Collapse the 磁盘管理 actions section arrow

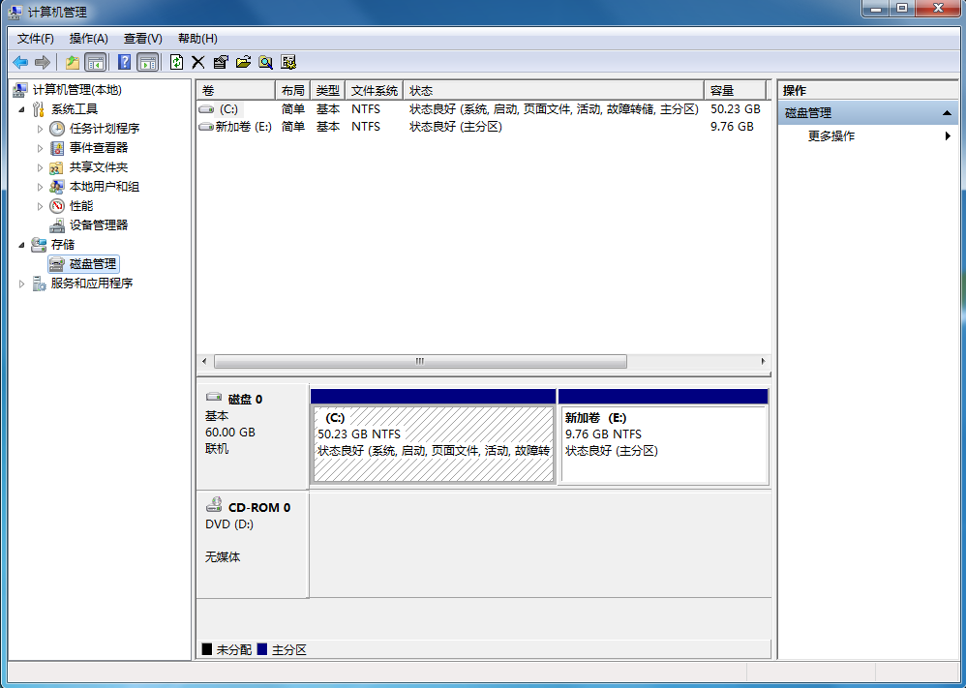click(x=947, y=113)
